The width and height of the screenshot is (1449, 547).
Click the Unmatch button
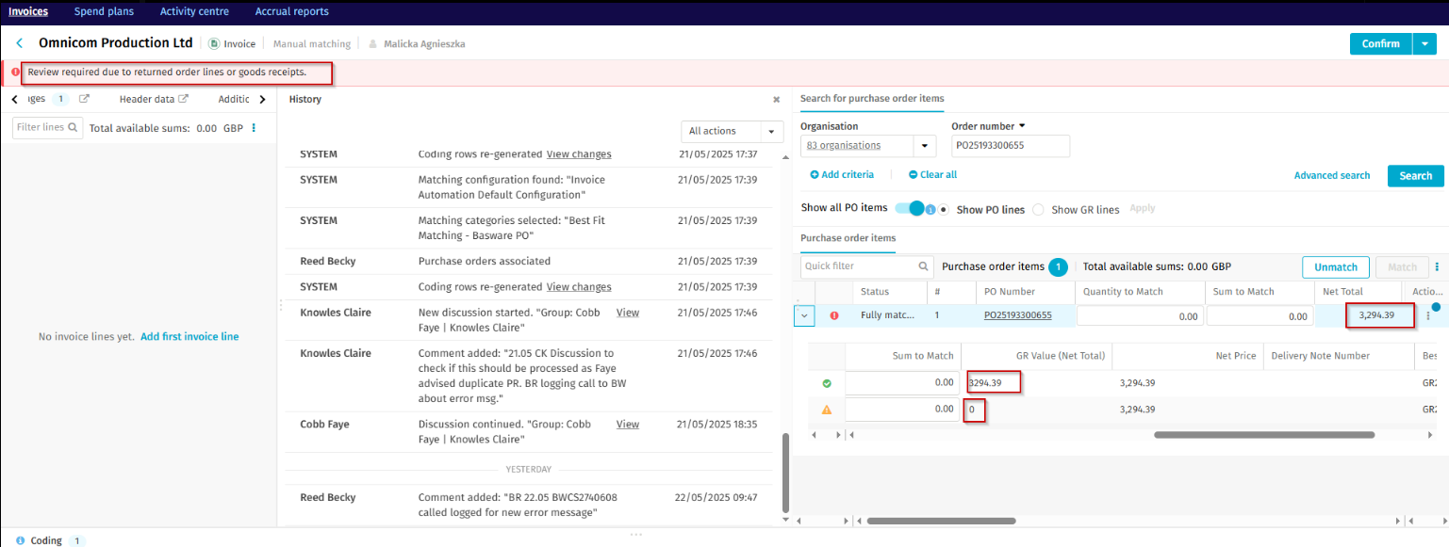point(1335,267)
